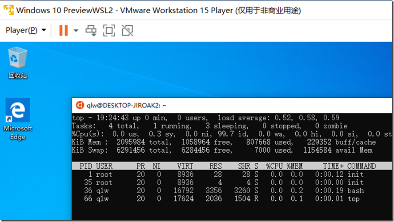Click the %CPU column header

pos(275,166)
